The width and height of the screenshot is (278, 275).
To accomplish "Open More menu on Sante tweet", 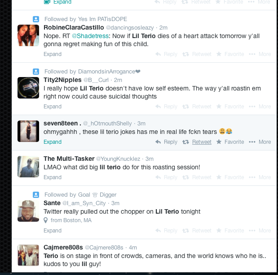I will (260, 230).
